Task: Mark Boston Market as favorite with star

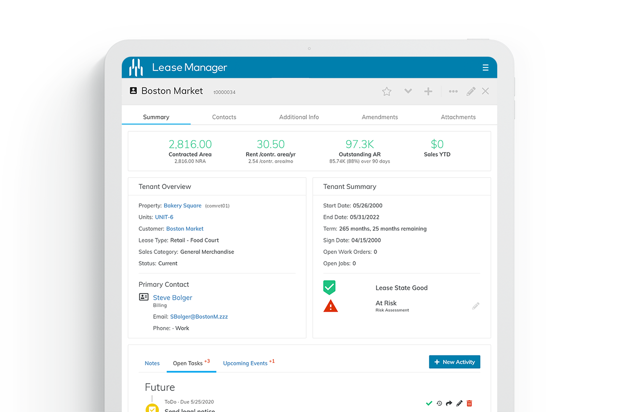Action: tap(387, 91)
